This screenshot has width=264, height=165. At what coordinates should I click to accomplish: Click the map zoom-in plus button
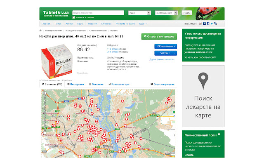[x=45, y=93]
